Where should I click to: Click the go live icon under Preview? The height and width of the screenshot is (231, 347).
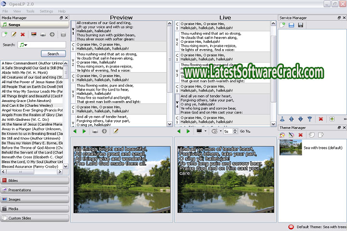point(95,131)
